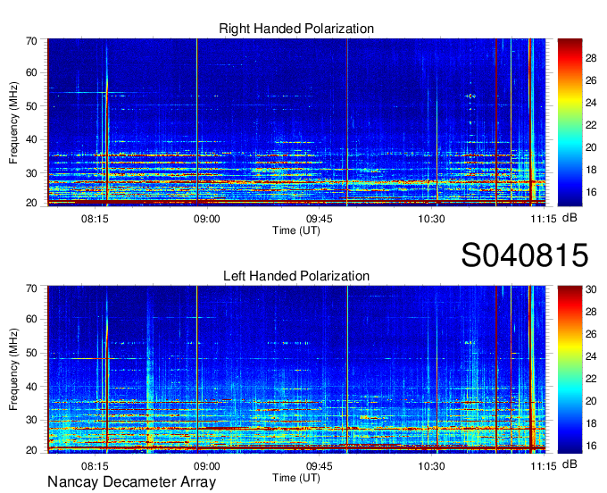Click the 20 value on Right Handed color scale

click(591, 147)
